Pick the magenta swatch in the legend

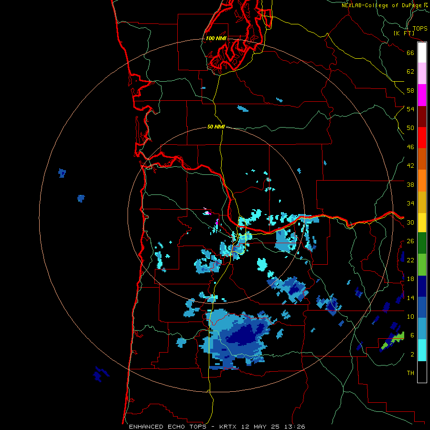click(422, 95)
